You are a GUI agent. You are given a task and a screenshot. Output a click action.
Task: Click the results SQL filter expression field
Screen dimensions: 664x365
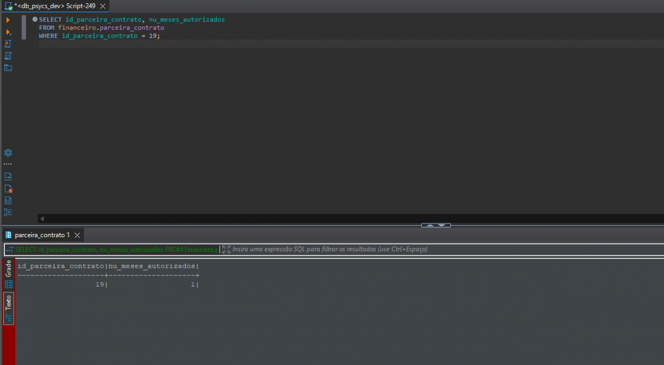click(x=447, y=249)
